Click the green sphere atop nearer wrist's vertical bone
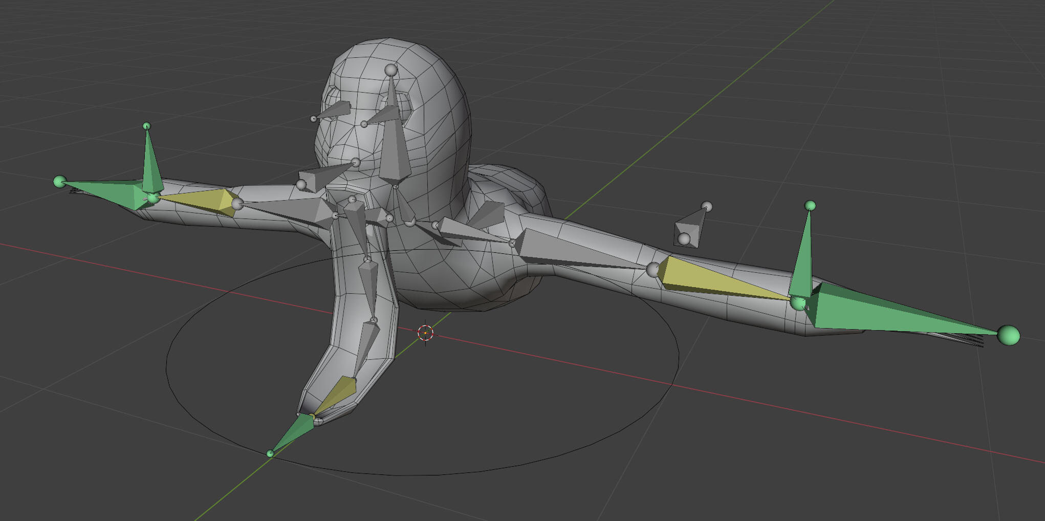 tap(810, 206)
